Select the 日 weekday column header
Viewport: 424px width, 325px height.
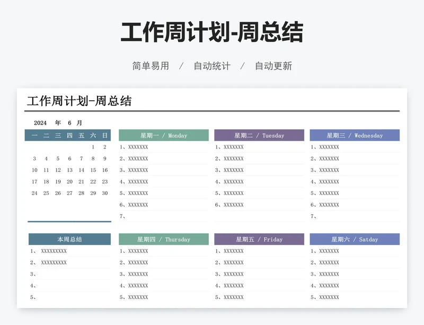[x=104, y=136]
